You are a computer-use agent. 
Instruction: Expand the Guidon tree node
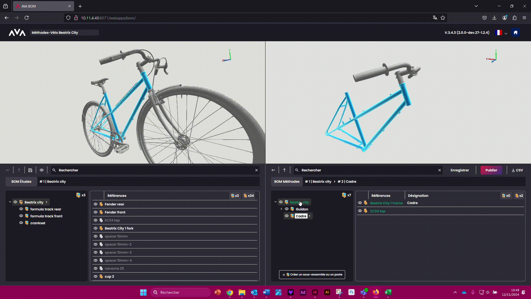(281, 209)
